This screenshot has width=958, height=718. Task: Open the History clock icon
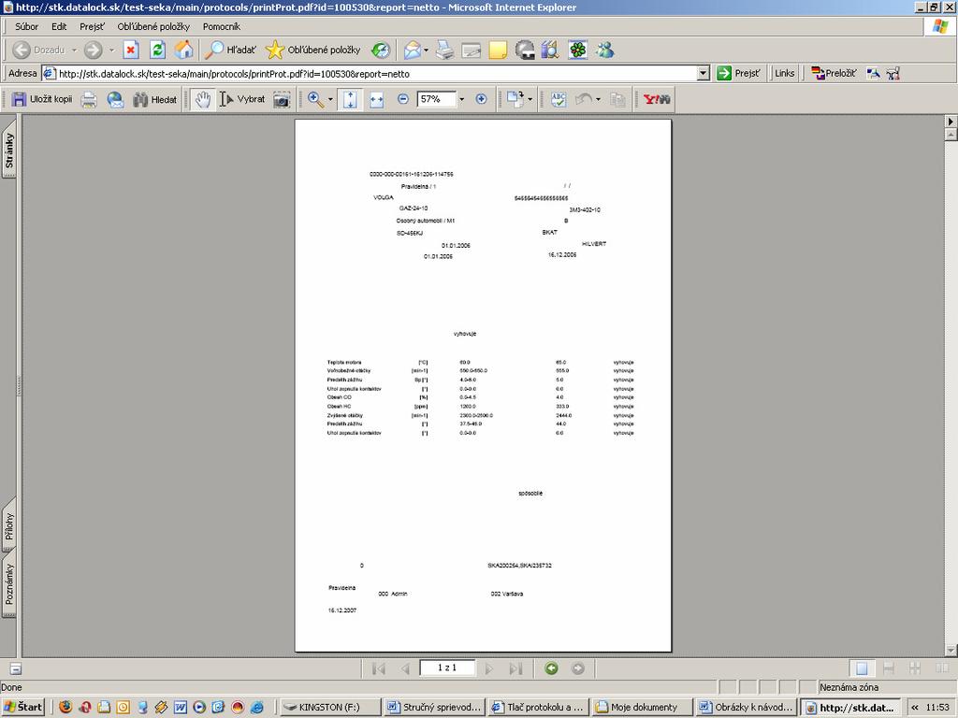[381, 50]
